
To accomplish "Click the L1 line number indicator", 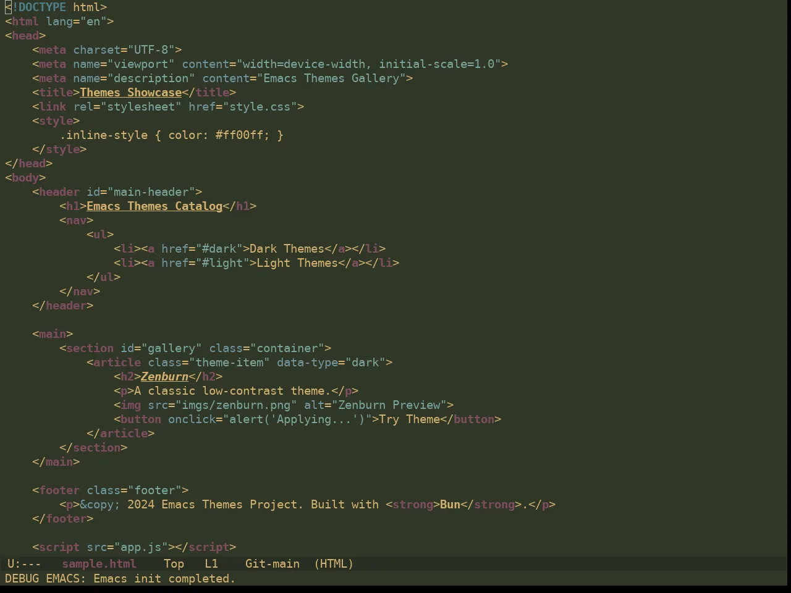I will (211, 564).
